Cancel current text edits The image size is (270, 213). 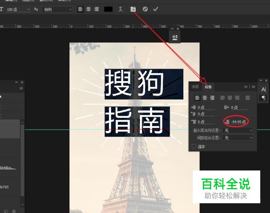(x=145, y=9)
